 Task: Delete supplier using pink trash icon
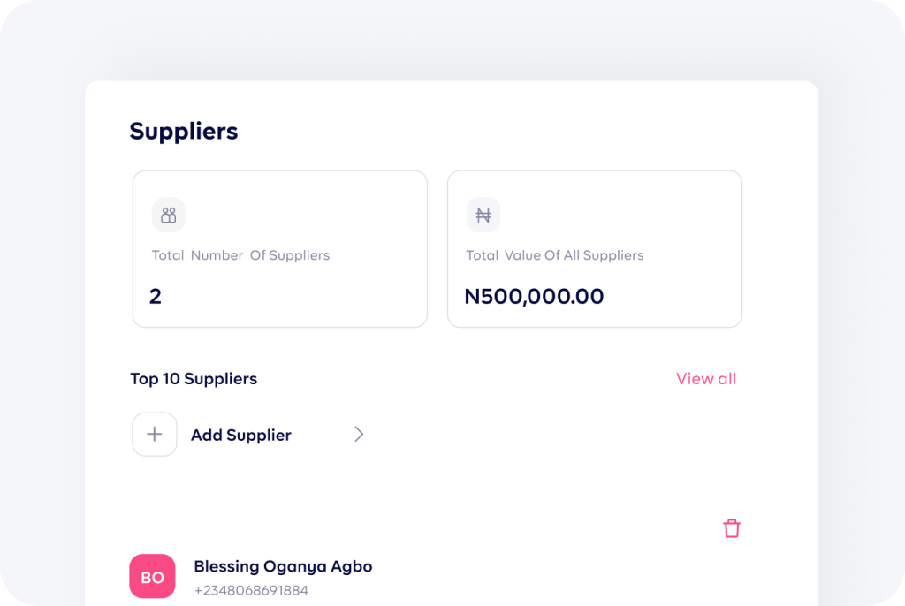click(x=731, y=528)
